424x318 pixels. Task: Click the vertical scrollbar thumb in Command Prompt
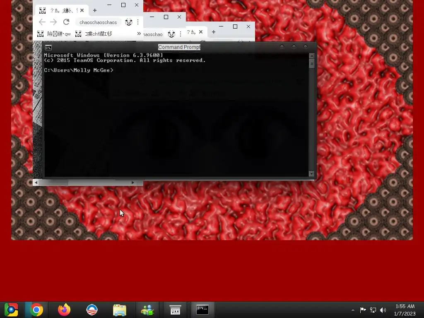pos(311,64)
